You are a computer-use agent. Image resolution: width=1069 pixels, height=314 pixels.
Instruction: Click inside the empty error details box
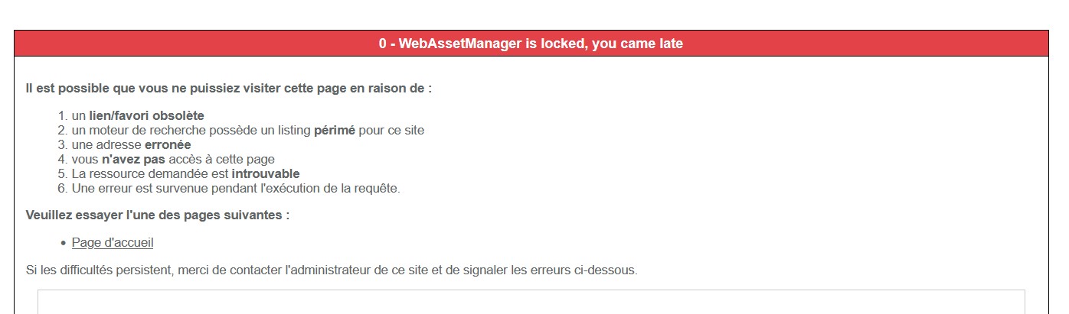point(531,302)
